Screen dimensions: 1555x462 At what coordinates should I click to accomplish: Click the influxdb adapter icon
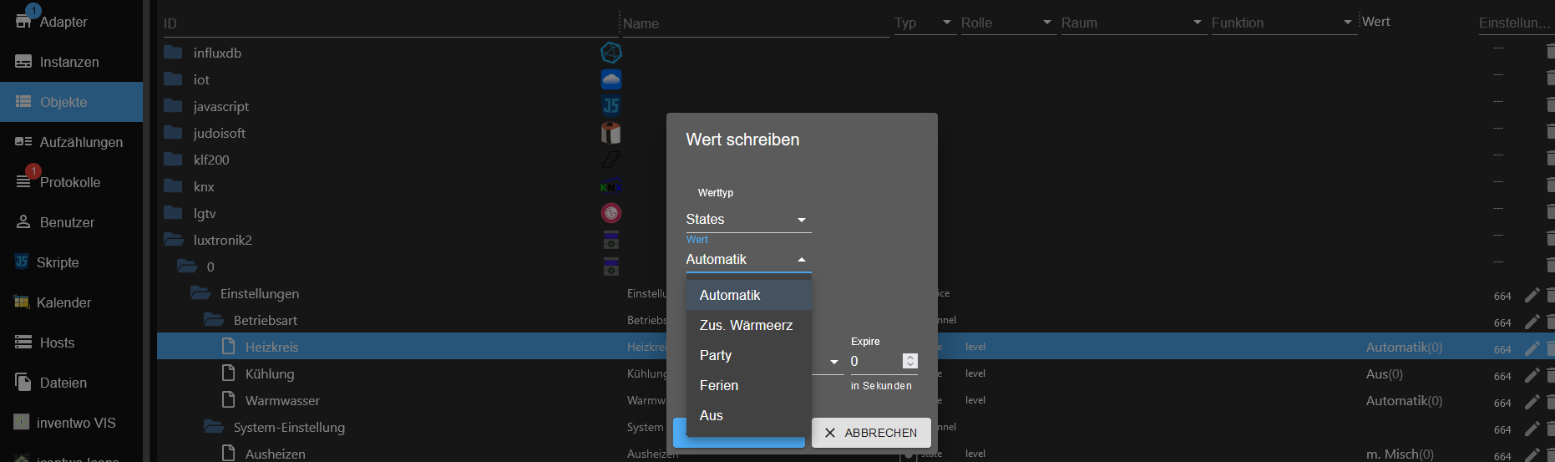click(x=611, y=53)
